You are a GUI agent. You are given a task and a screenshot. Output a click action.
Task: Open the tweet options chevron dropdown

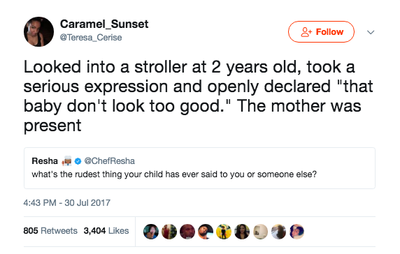tap(371, 32)
